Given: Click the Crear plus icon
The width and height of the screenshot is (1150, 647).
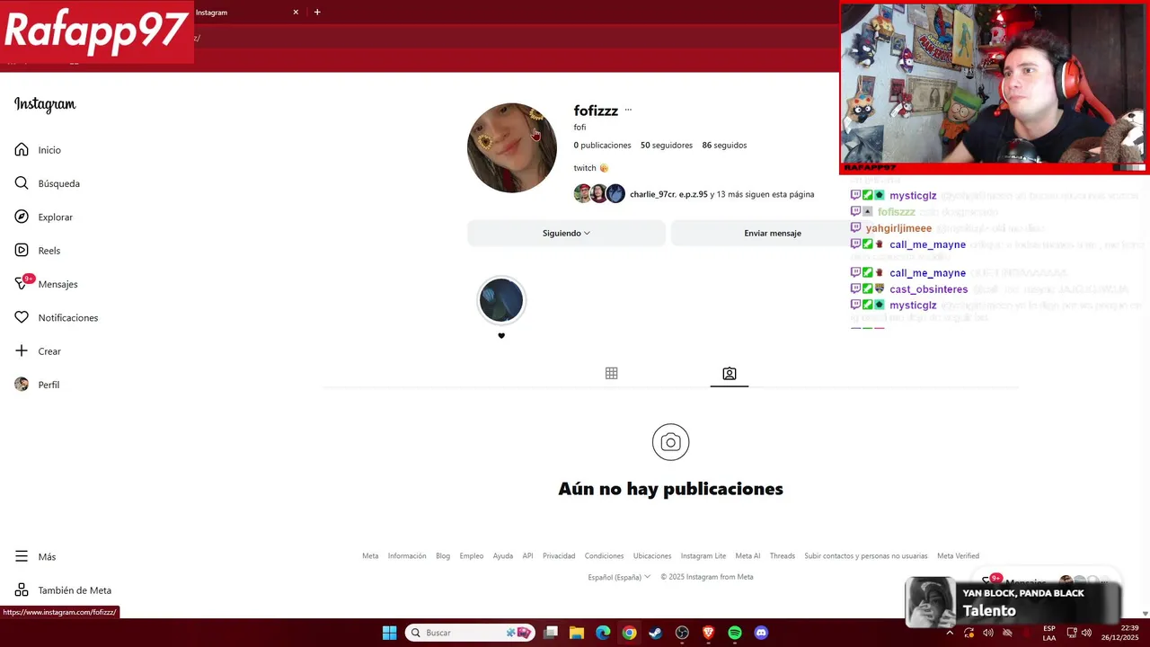Looking at the screenshot, I should (22, 350).
